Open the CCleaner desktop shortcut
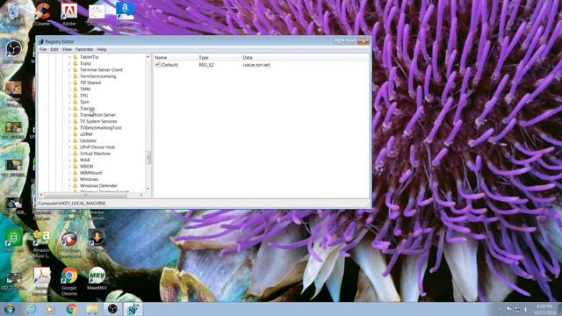Viewport: 562px width, 316px height. coord(42,14)
